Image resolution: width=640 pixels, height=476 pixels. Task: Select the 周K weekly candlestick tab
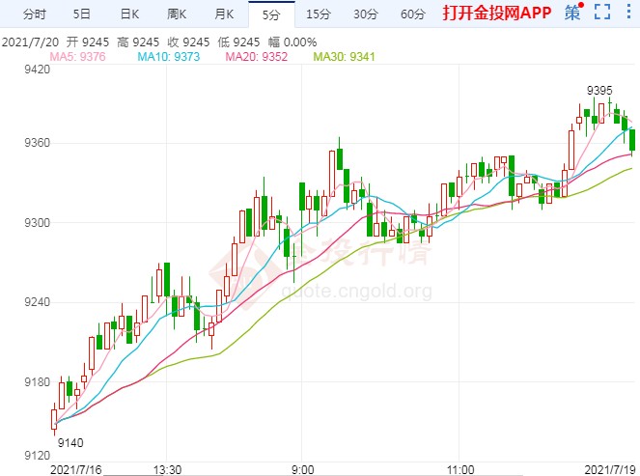click(x=177, y=14)
